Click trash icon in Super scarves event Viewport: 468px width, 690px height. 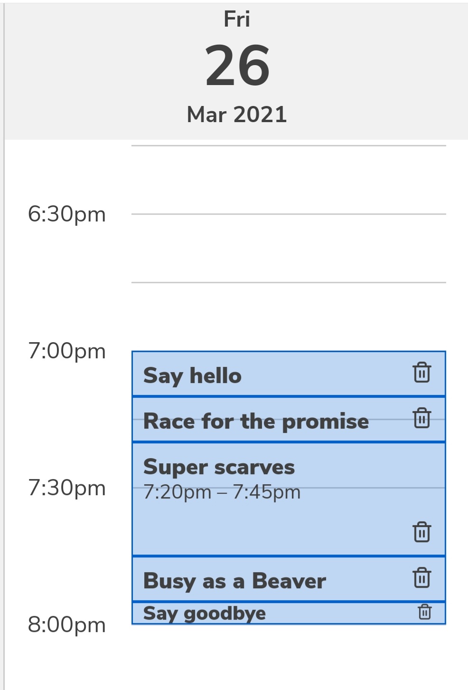tap(421, 532)
